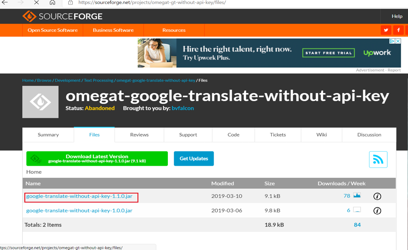408x250 pixels.
Task: Click the Advertisement - Report link
Action: tap(378, 70)
